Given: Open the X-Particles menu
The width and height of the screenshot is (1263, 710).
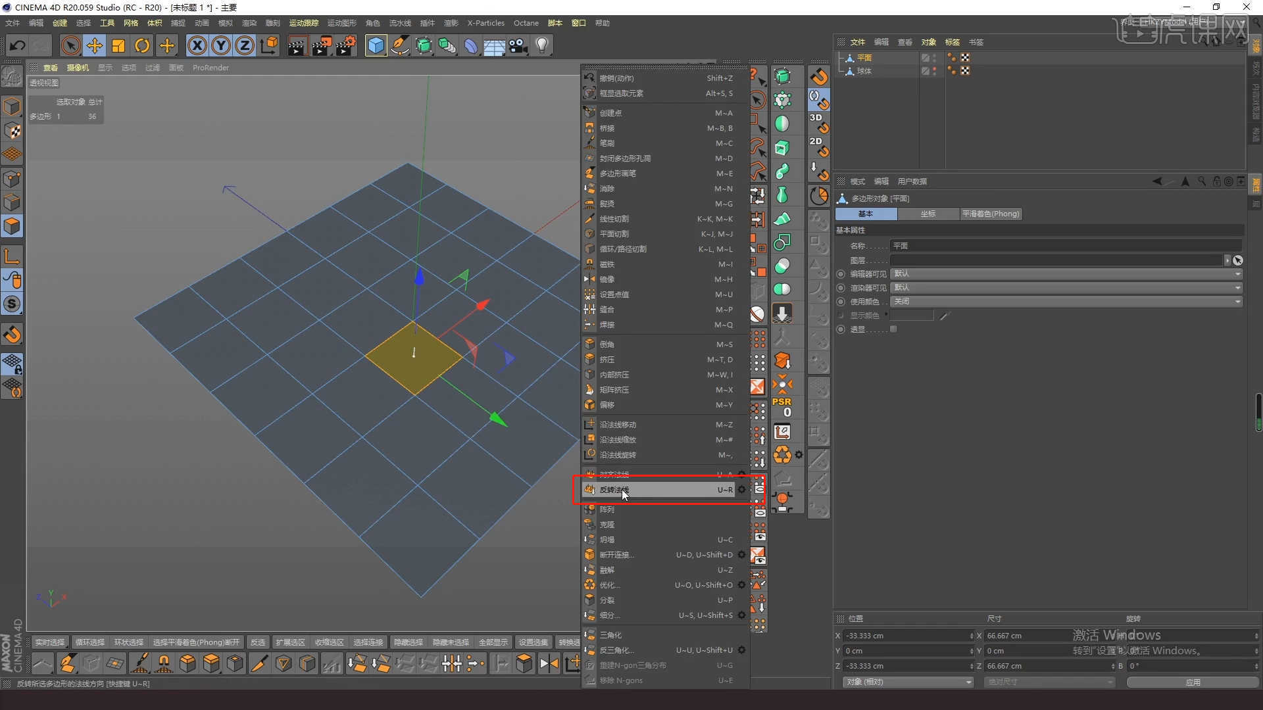Looking at the screenshot, I should pos(485,22).
